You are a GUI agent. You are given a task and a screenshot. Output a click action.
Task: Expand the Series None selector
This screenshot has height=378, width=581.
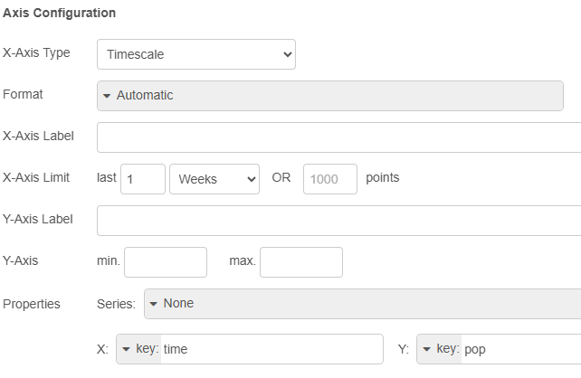pos(362,304)
